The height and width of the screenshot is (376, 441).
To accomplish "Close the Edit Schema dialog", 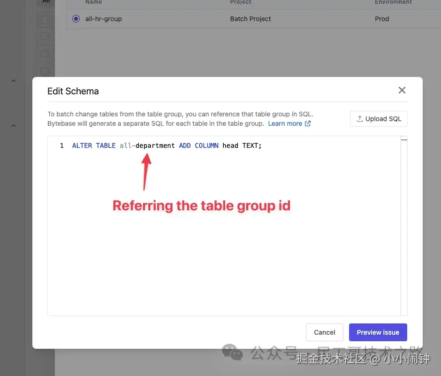I will (x=402, y=90).
